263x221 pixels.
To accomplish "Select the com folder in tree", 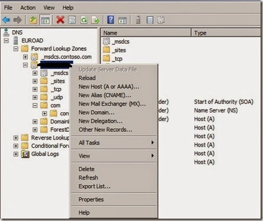I will click(56, 106).
